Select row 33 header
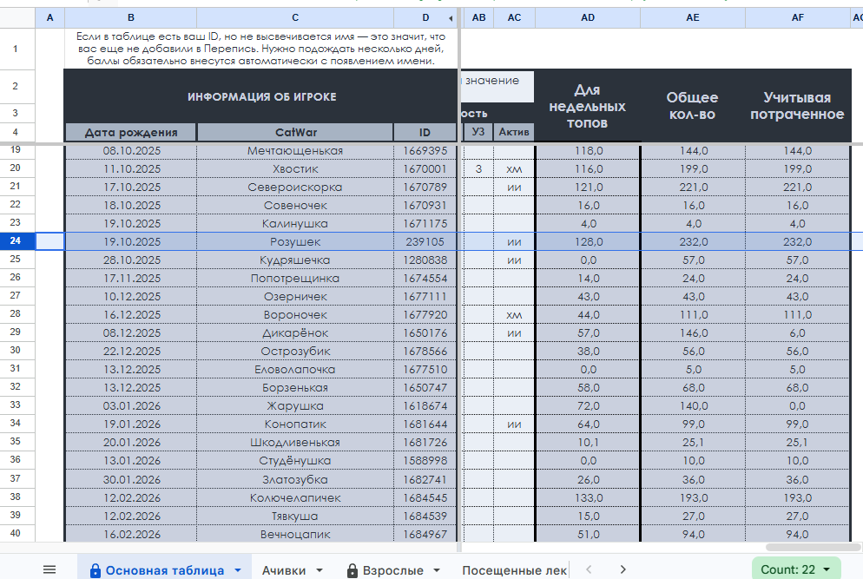This screenshot has width=863, height=579. 16,405
